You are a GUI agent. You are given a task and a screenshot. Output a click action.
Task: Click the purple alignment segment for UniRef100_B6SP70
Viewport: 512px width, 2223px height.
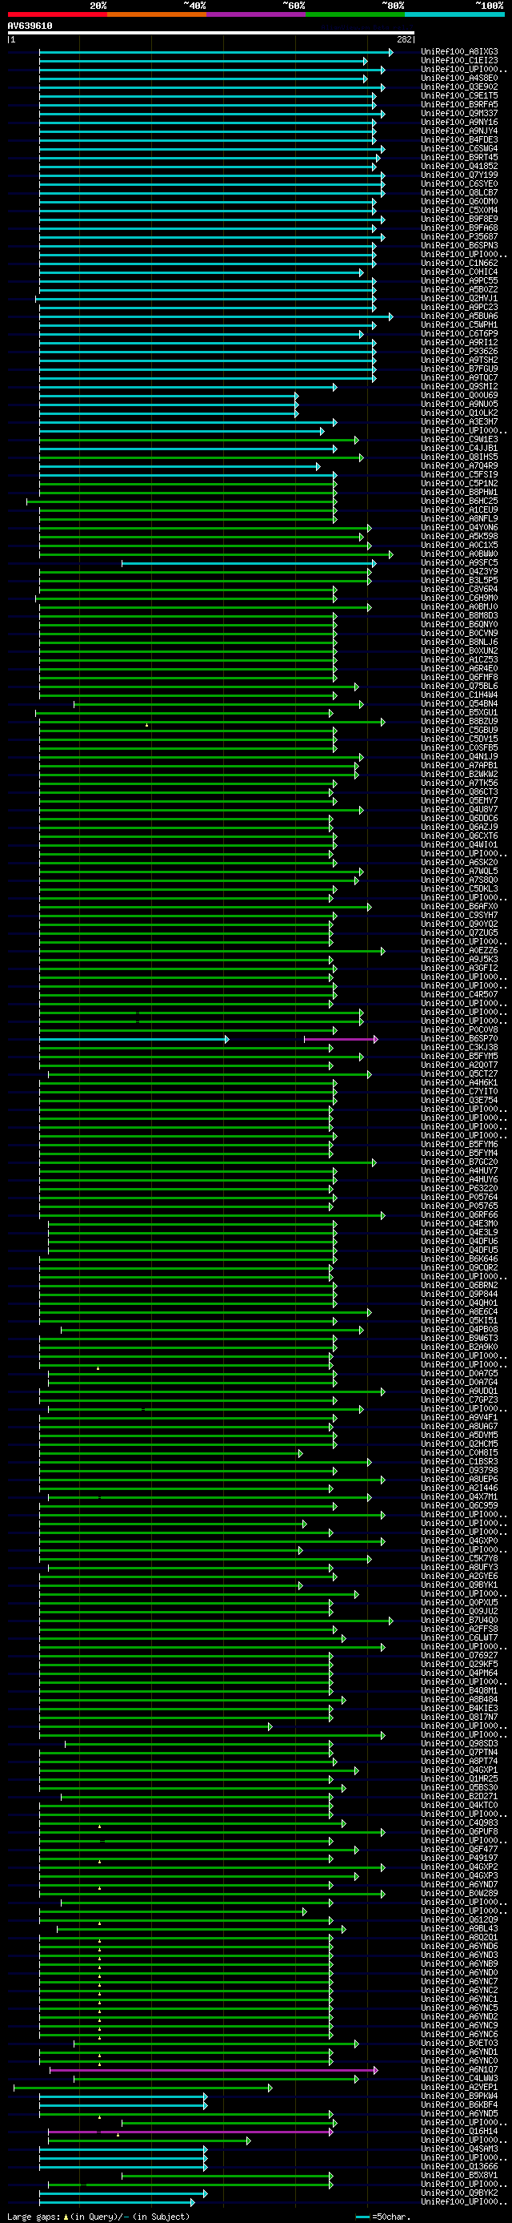click(x=341, y=1039)
